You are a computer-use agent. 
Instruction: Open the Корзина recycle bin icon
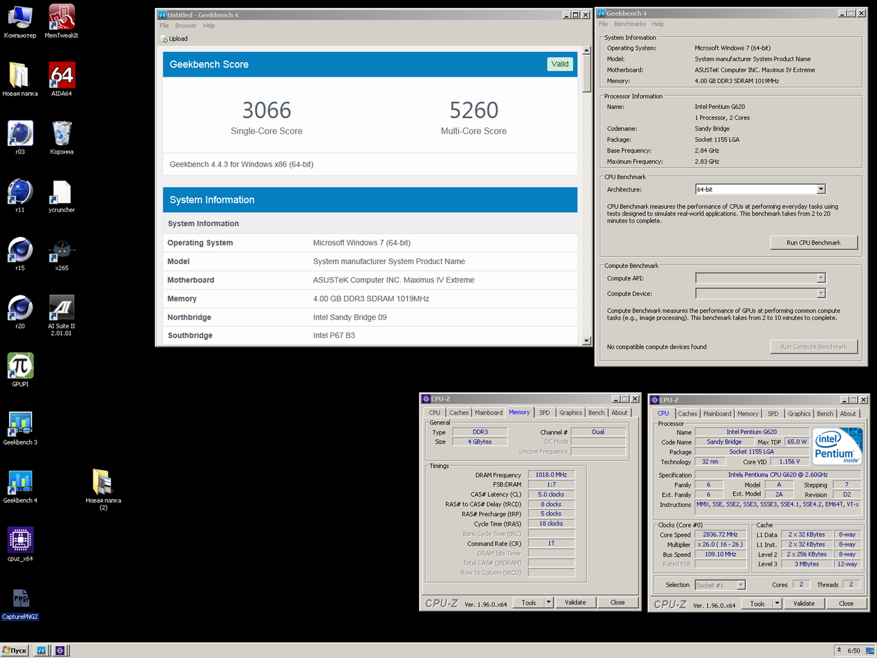(x=62, y=137)
